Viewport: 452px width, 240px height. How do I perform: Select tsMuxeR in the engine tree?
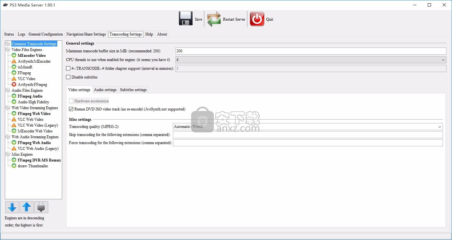(25, 67)
